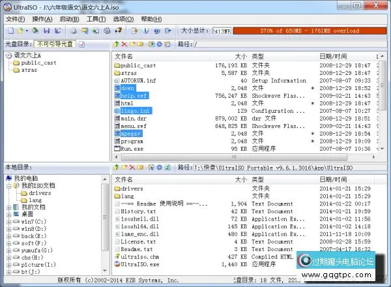The width and height of the screenshot is (391, 287).
Task: Click the Burn CD image toolbar icon
Action: click(108, 31)
